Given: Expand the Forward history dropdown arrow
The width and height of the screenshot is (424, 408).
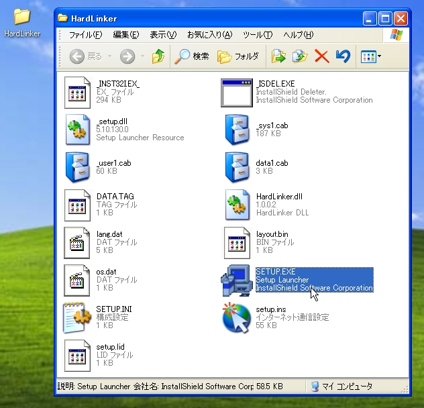Looking at the screenshot, I should pos(142,56).
